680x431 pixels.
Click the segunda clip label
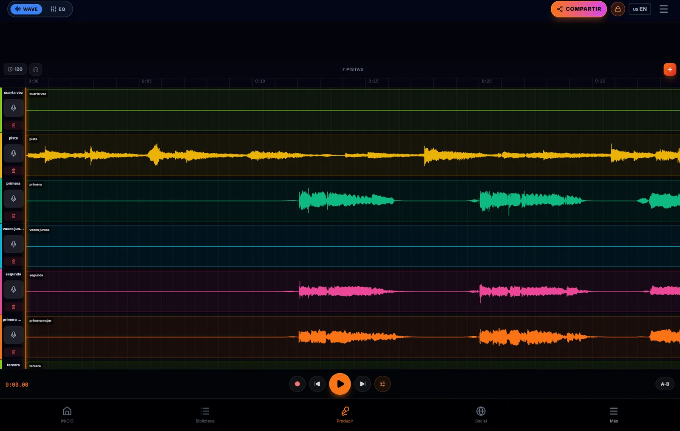point(36,275)
